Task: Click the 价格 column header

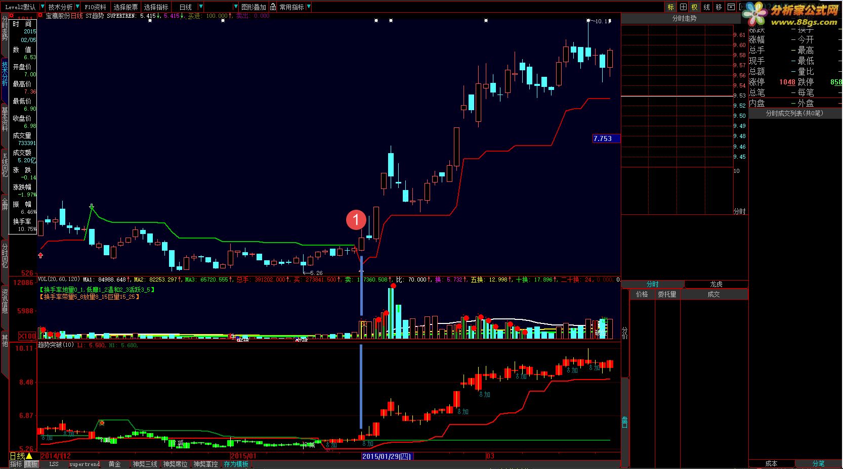Action: pos(642,294)
